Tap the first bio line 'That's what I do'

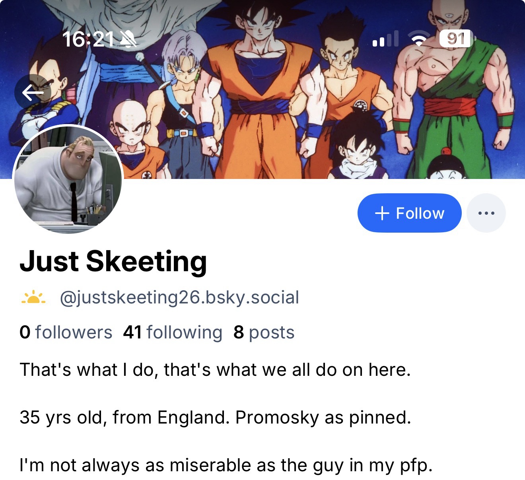215,370
